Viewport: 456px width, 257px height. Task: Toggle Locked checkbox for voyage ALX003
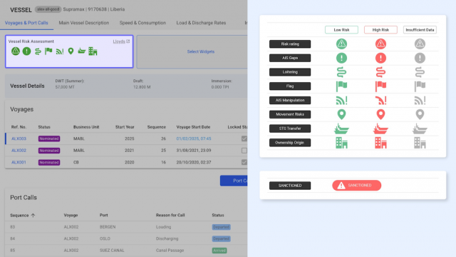(x=244, y=138)
